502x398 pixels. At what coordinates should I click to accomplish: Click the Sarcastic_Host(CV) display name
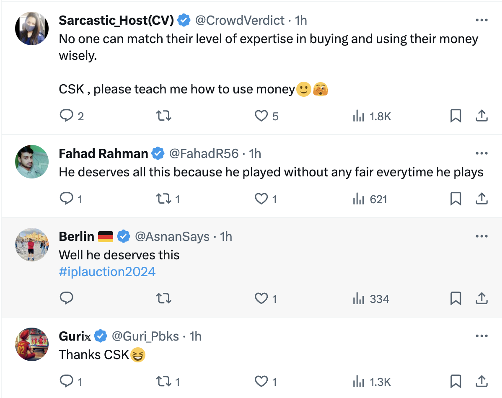[x=116, y=20]
